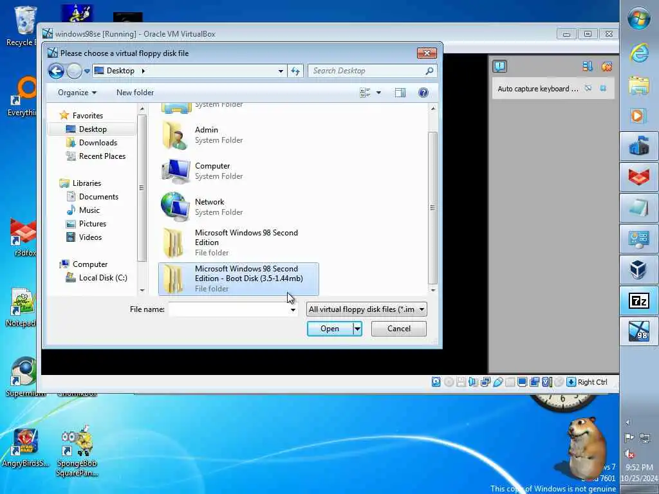Click the VirtualBox shared folders status icon
Screen dimensions: 659x494
coord(510,382)
